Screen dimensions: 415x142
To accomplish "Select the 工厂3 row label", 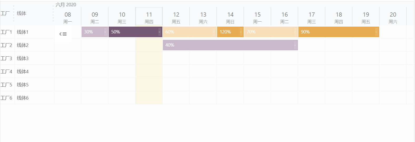I will (6, 58).
